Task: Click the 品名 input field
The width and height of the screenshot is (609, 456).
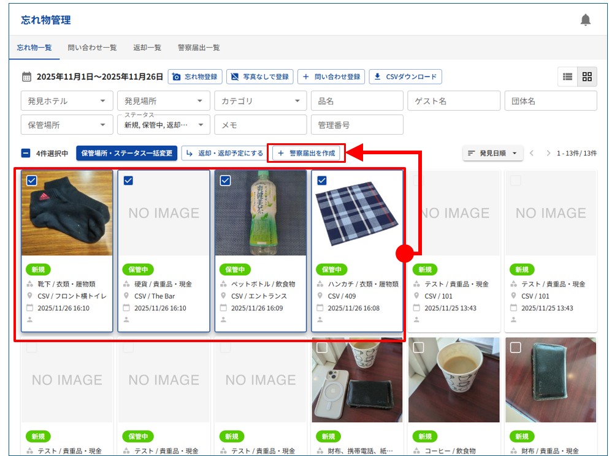Action: (x=357, y=101)
